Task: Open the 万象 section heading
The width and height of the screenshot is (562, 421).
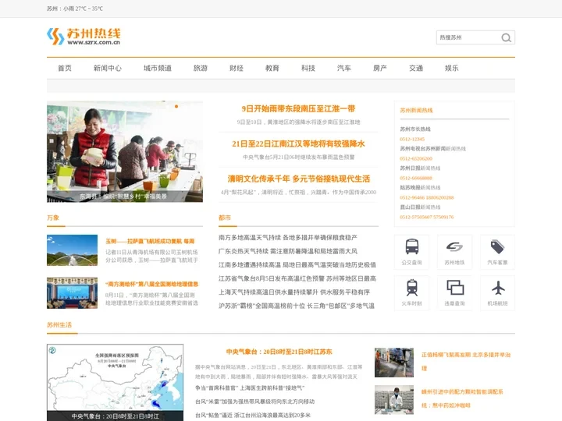Action: [53, 218]
